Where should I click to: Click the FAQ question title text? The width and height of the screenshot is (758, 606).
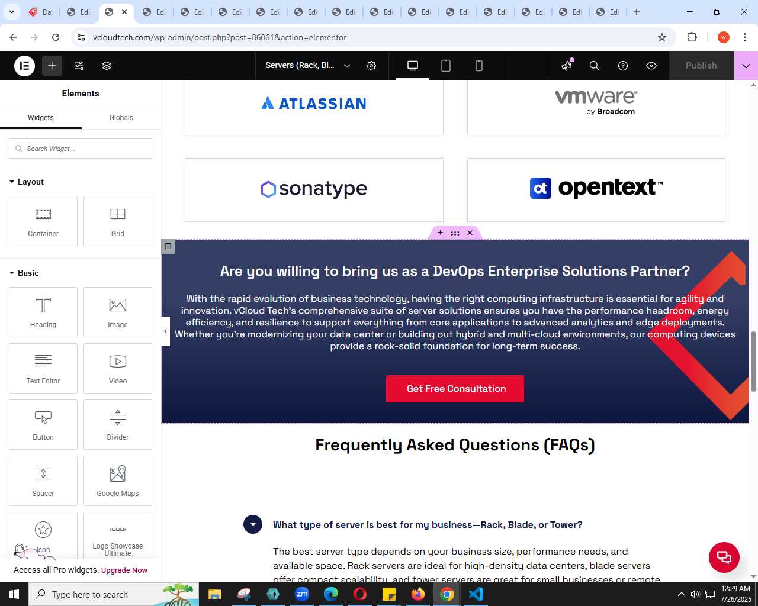click(428, 525)
